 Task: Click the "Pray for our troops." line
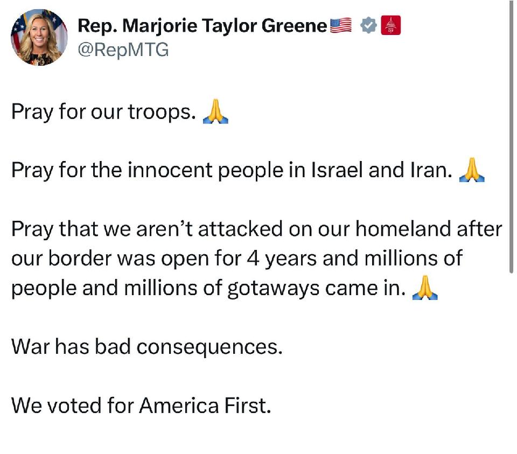pyautogui.click(x=104, y=112)
